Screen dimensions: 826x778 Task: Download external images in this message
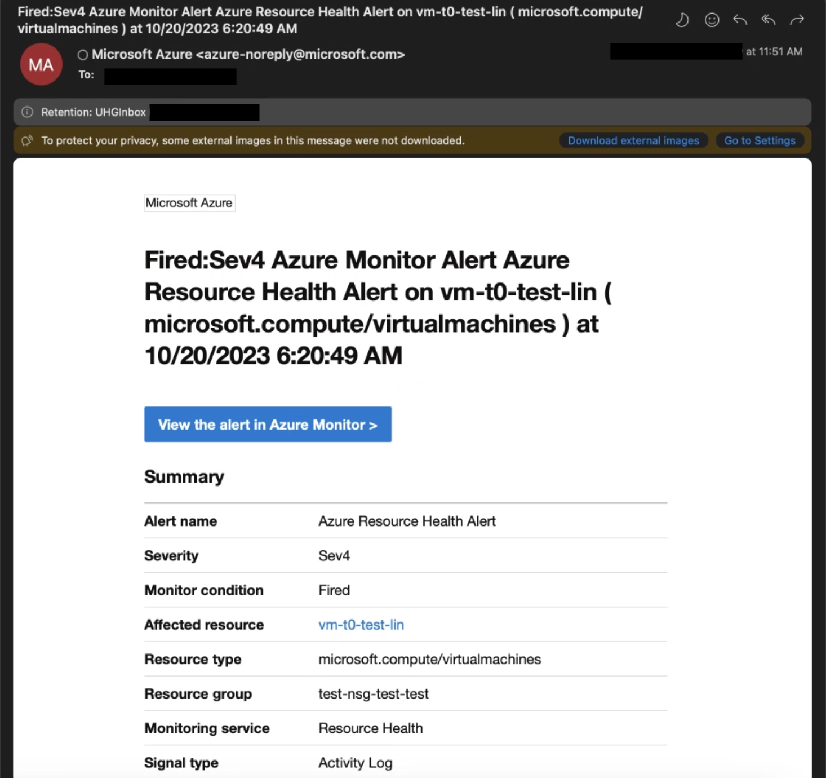pyautogui.click(x=633, y=141)
